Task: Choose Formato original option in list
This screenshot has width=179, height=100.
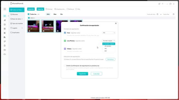Action: pos(109,44)
